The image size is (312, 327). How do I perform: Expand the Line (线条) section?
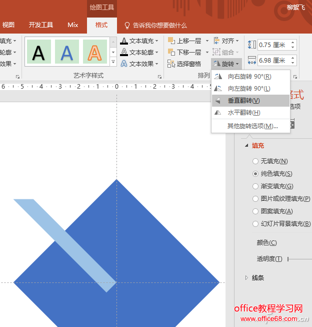246,277
